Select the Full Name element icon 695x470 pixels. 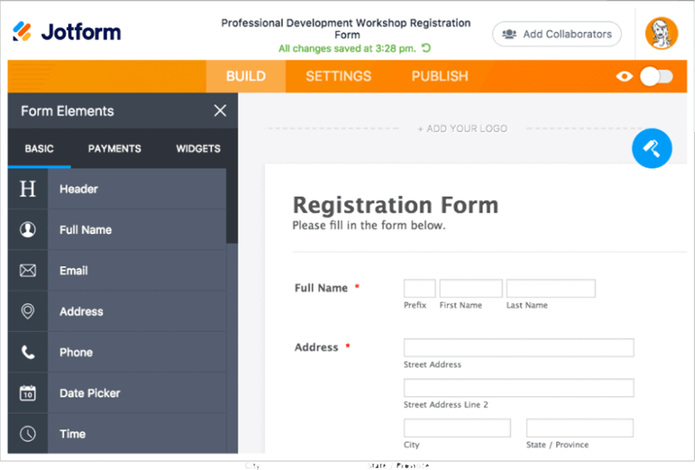pyautogui.click(x=27, y=230)
